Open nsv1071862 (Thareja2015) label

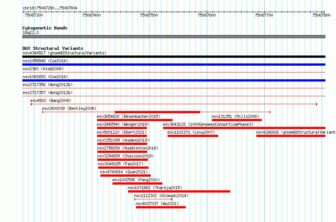(x=155, y=188)
